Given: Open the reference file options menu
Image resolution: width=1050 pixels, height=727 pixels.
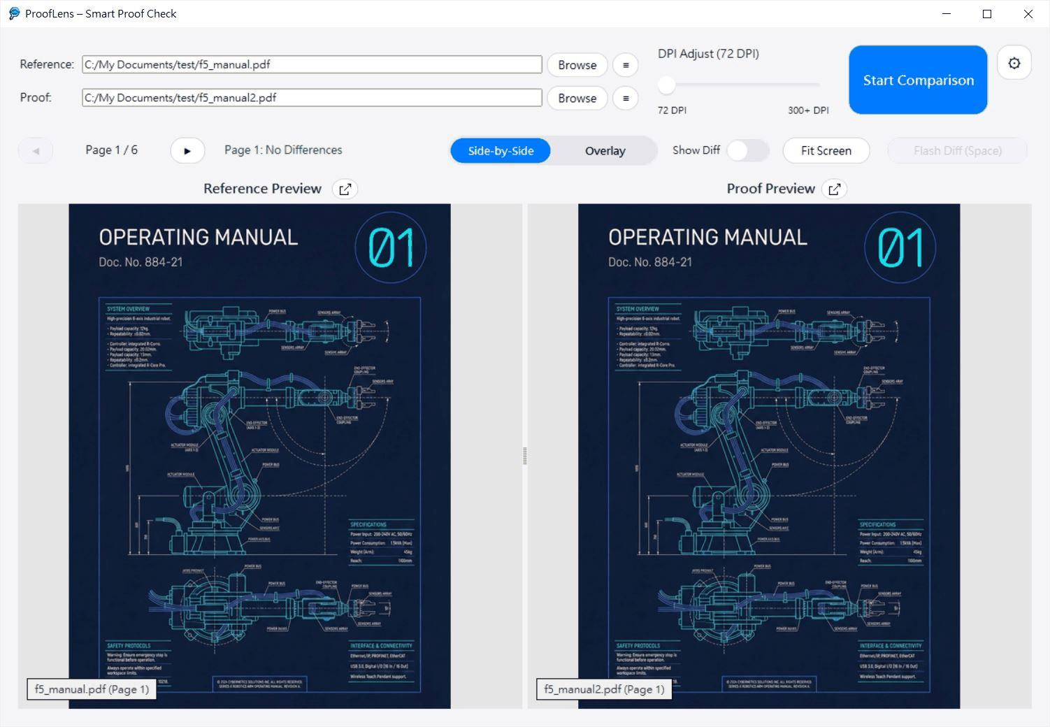Looking at the screenshot, I should pyautogui.click(x=625, y=64).
